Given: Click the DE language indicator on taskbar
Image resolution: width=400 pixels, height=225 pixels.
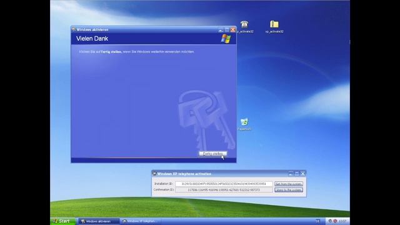Looking at the screenshot, I should pos(317,221).
